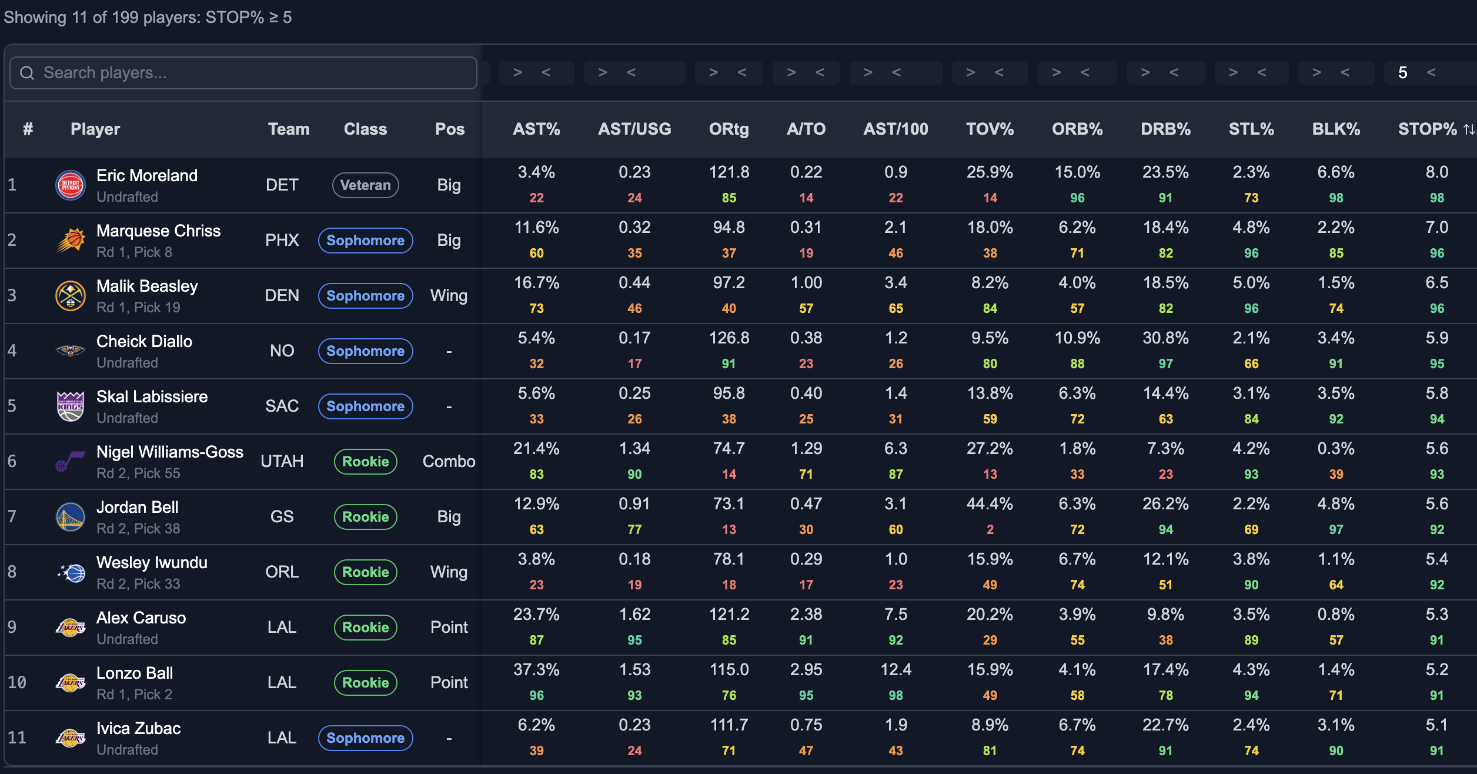This screenshot has width=1477, height=774.
Task: Click the DRB% minimum filter field
Action: point(1145,73)
